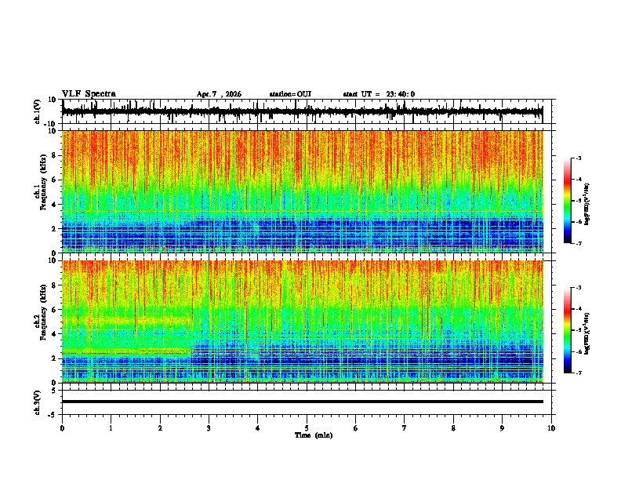
Task: Click the ch.2 spectrogram color scale bar
Action: pos(567,330)
